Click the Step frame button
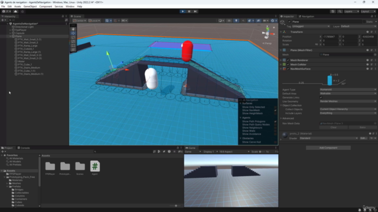Viewport: 378px width, 212px height. coord(195,11)
